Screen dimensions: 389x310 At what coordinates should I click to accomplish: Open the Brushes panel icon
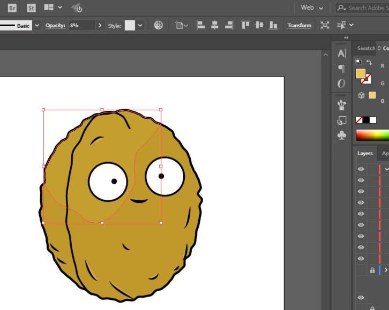click(x=341, y=104)
